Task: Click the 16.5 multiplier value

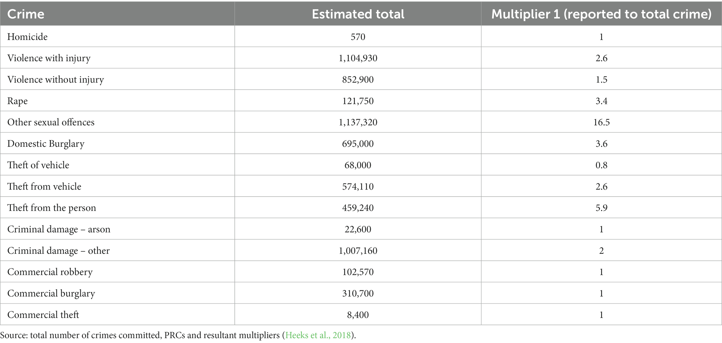Action: coord(601,122)
